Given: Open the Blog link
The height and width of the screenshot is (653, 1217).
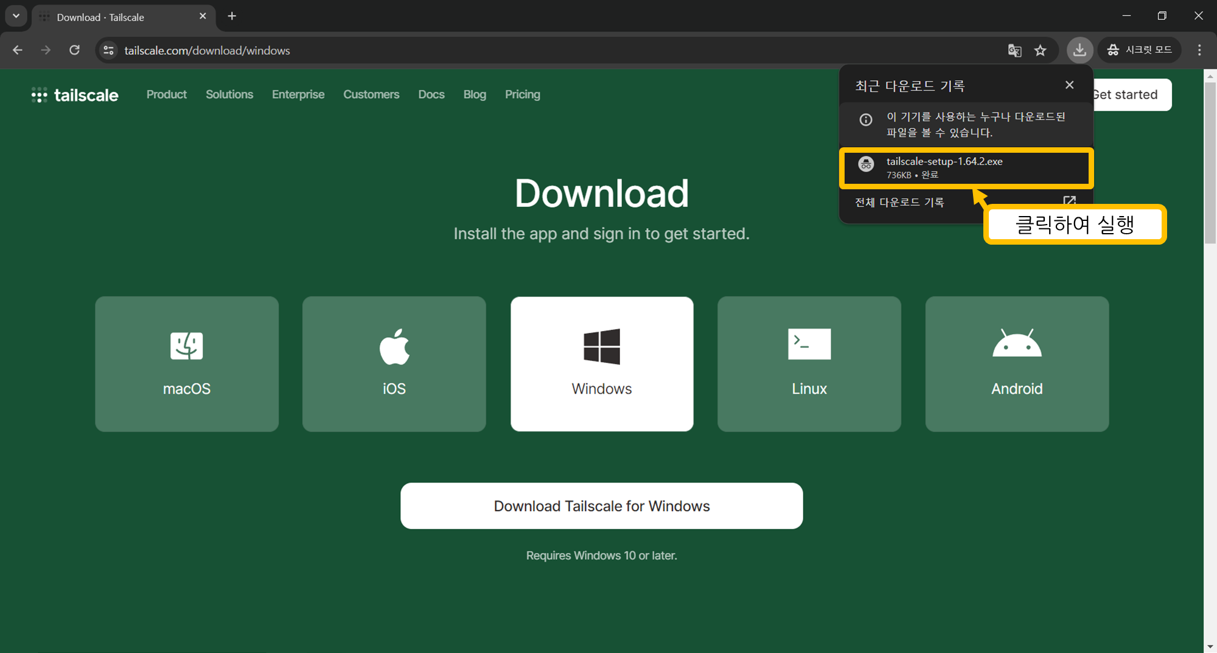Looking at the screenshot, I should click(475, 94).
